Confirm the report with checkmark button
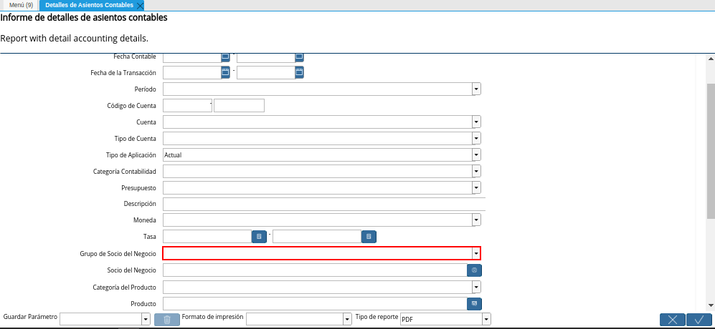Image resolution: width=715 pixels, height=329 pixels. (699, 320)
